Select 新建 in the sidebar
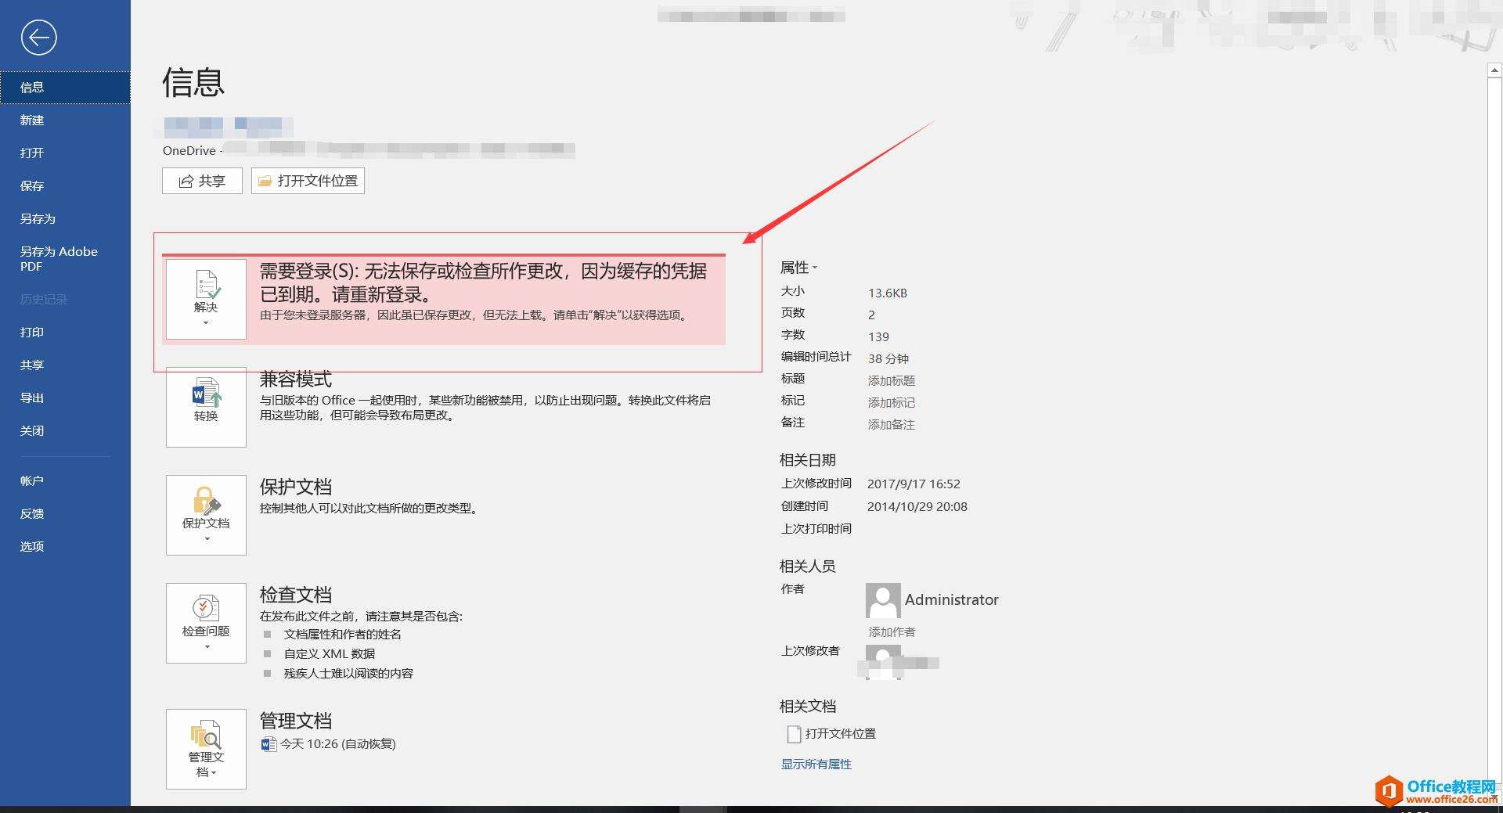The image size is (1503, 813). pos(65,121)
